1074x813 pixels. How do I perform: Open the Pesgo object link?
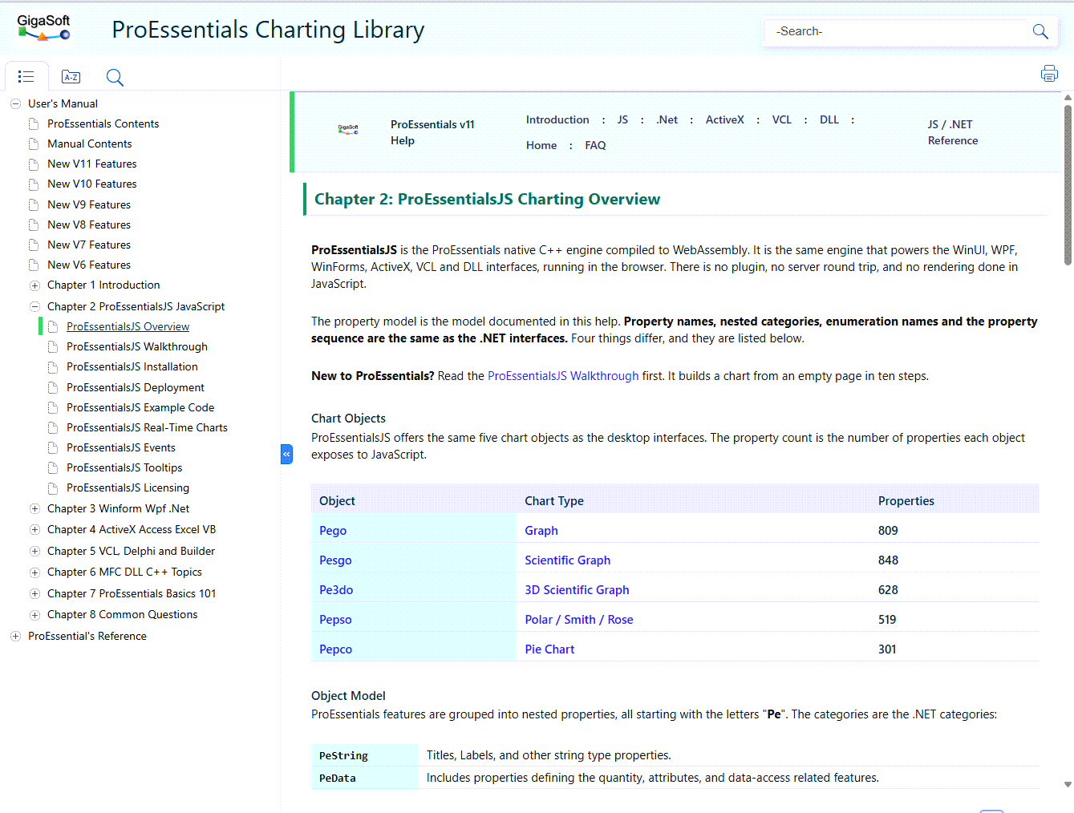coord(335,560)
